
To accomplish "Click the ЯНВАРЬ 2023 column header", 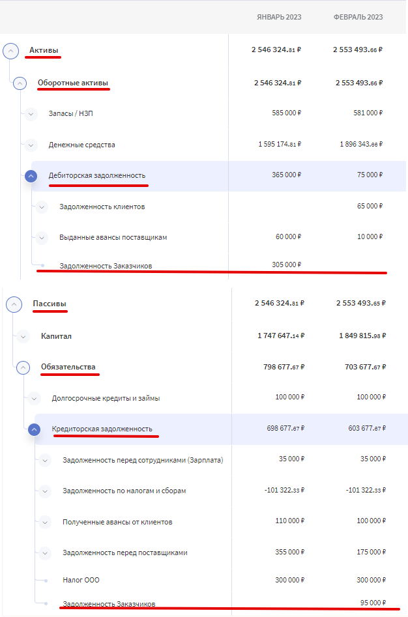I will (x=279, y=17).
